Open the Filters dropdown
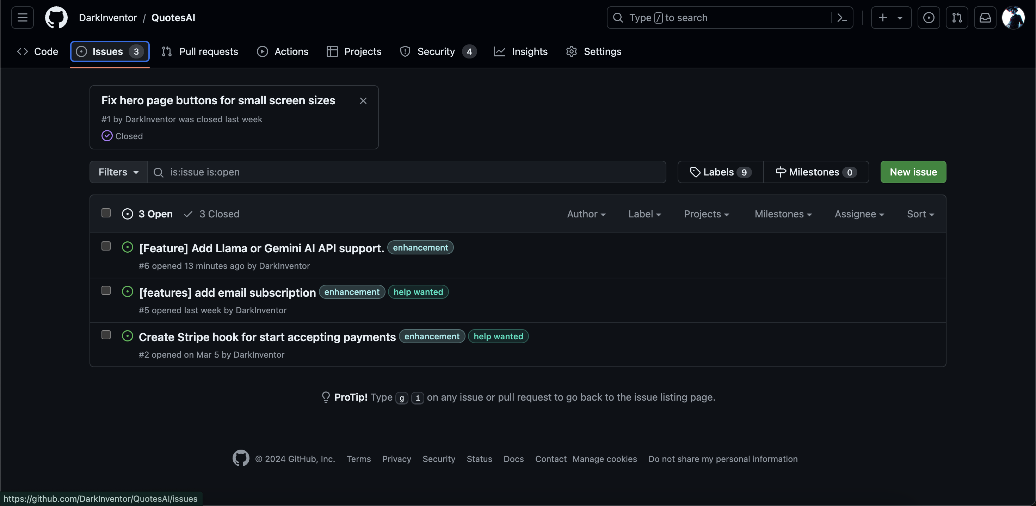This screenshot has width=1036, height=506. 118,172
